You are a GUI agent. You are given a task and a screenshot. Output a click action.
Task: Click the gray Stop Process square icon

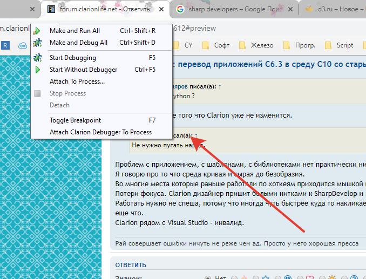(38, 93)
